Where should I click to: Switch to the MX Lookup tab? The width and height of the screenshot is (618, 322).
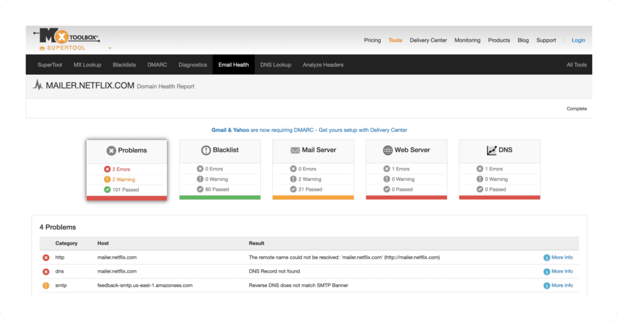coord(89,65)
